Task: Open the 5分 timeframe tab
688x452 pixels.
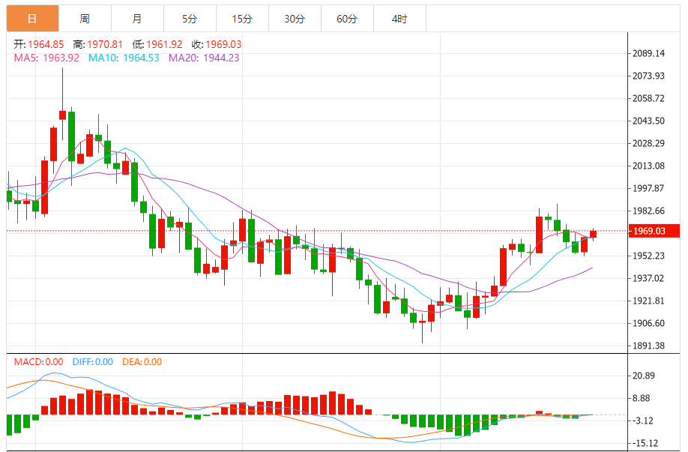Action: tap(190, 19)
